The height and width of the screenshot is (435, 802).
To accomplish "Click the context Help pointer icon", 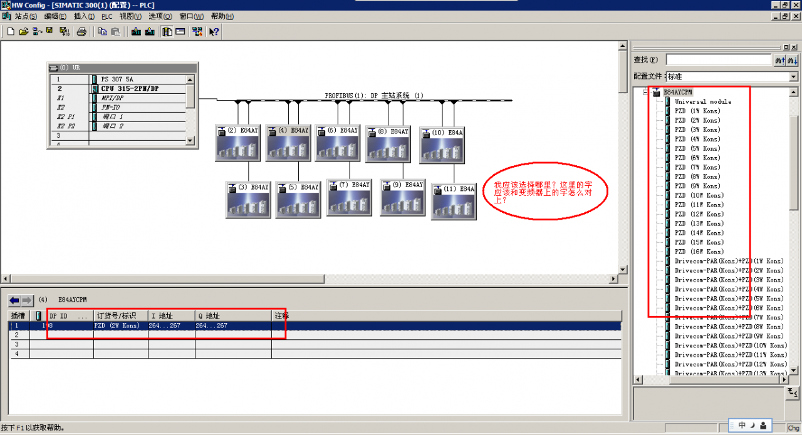I will (214, 31).
